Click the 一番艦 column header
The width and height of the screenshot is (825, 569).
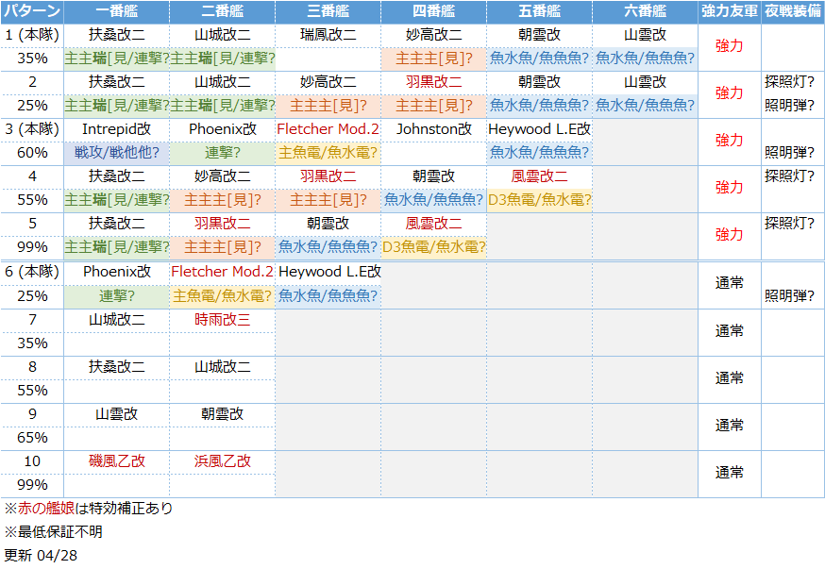point(117,11)
